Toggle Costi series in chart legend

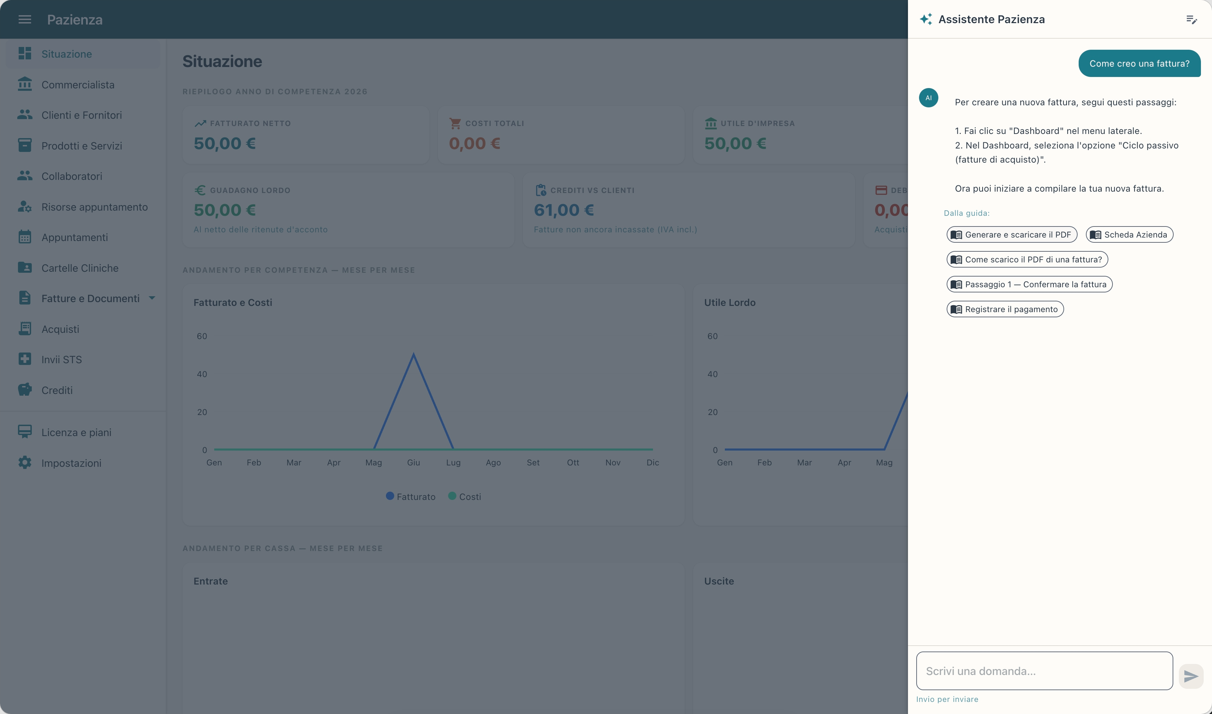pos(464,496)
